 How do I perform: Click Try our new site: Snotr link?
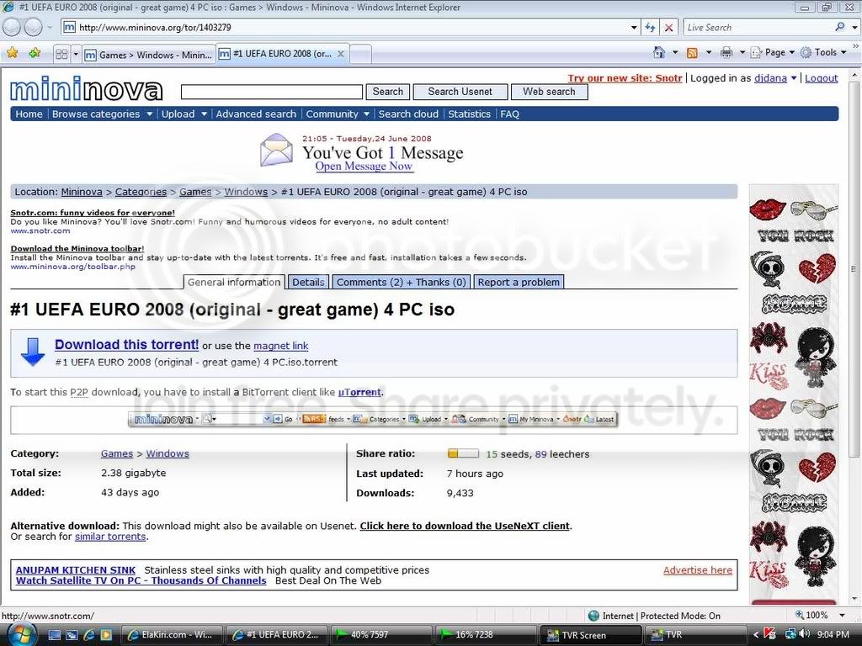pos(625,78)
